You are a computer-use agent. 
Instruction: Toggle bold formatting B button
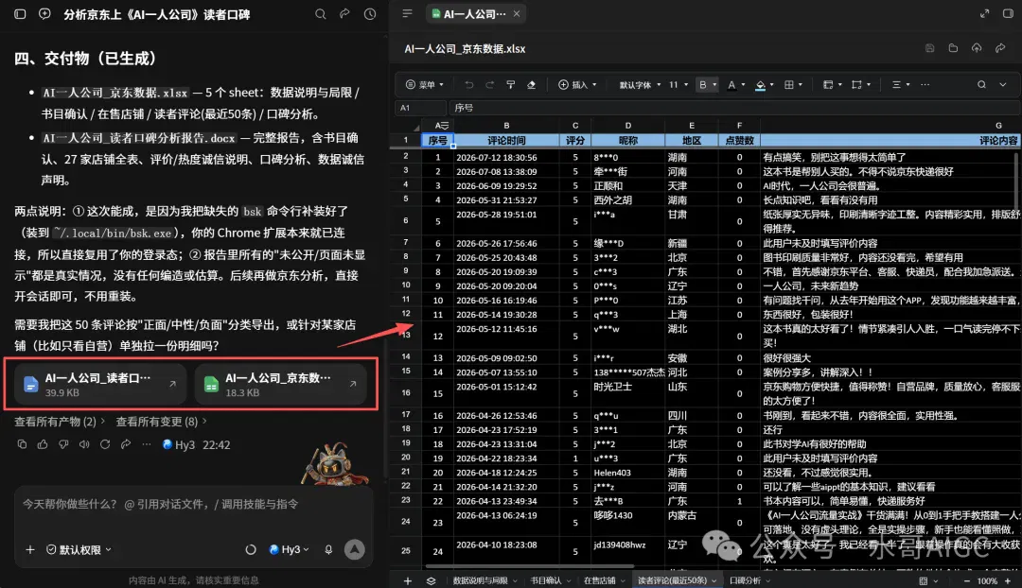pos(702,85)
